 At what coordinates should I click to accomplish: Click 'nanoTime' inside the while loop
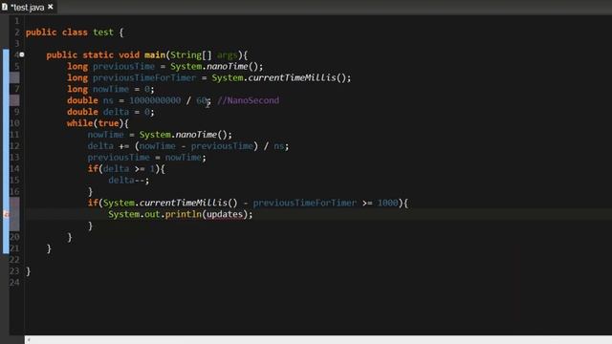click(196, 135)
